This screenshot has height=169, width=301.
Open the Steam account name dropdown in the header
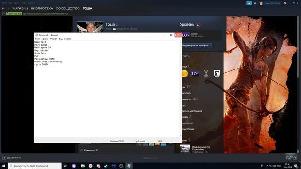(x=272, y=3)
